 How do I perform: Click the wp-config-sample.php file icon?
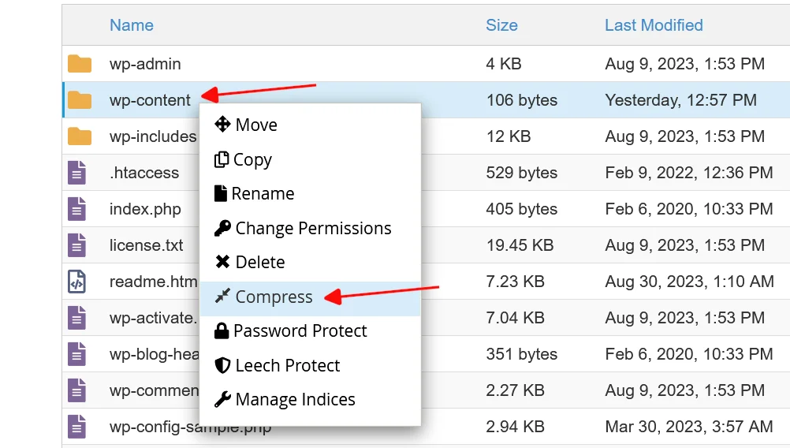(x=76, y=427)
